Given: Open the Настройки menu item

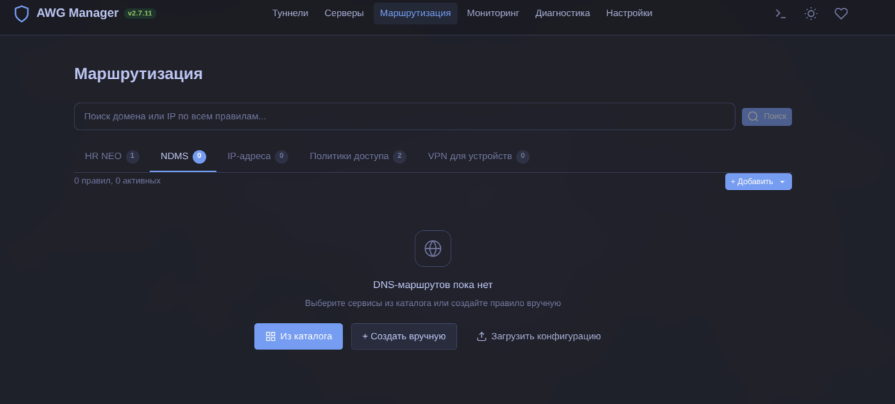Looking at the screenshot, I should [x=629, y=13].
